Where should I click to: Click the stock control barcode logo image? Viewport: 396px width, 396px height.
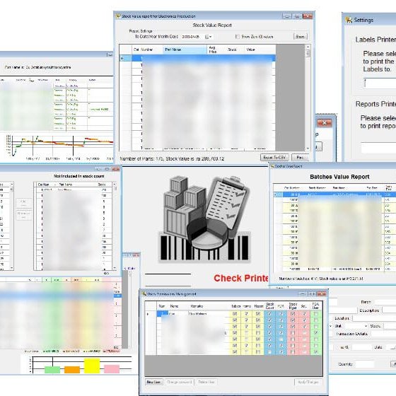click(x=204, y=219)
